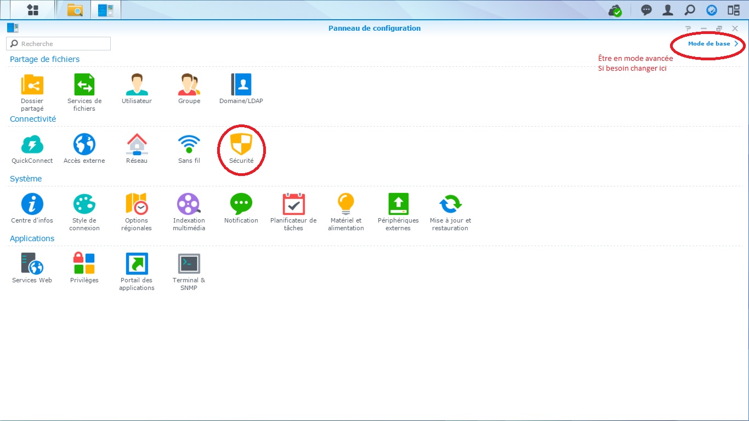Open the Notification settings
The height and width of the screenshot is (421, 749).
tap(241, 208)
